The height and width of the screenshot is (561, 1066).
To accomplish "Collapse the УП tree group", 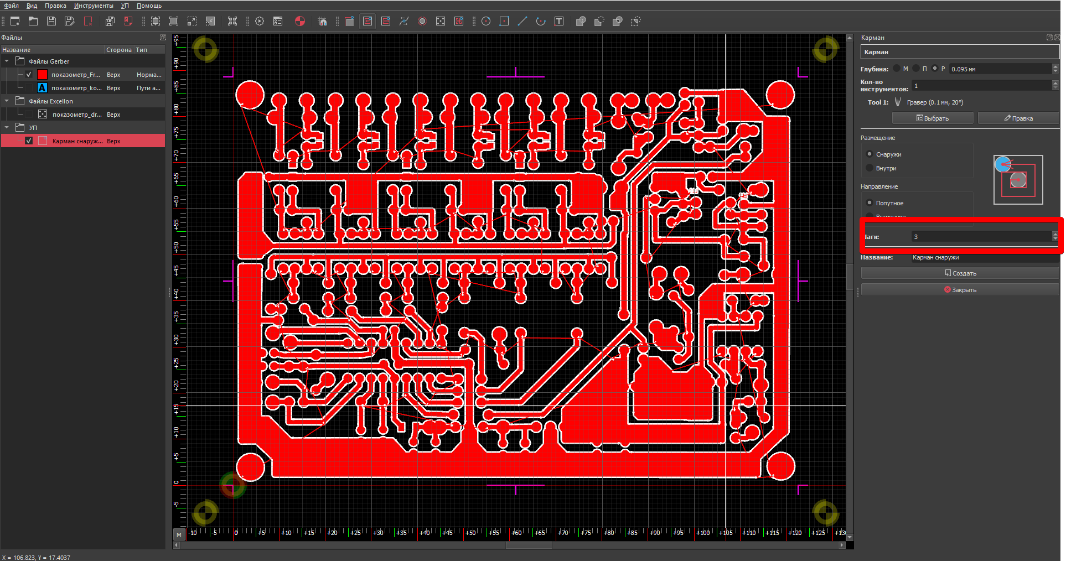I will coord(7,127).
